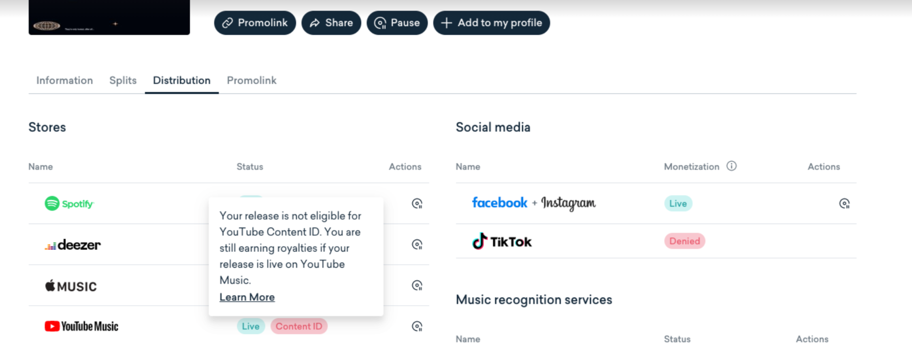Screen dimensions: 912x346
Task: Click the Monetization column header
Action: pyautogui.click(x=691, y=167)
